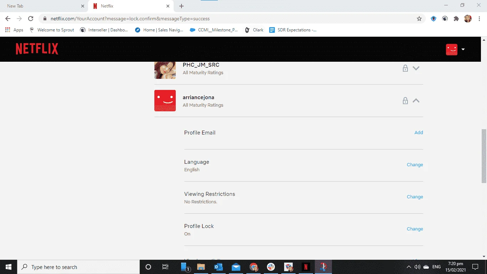Go back to the previous page
The image size is (487, 274).
point(8,19)
